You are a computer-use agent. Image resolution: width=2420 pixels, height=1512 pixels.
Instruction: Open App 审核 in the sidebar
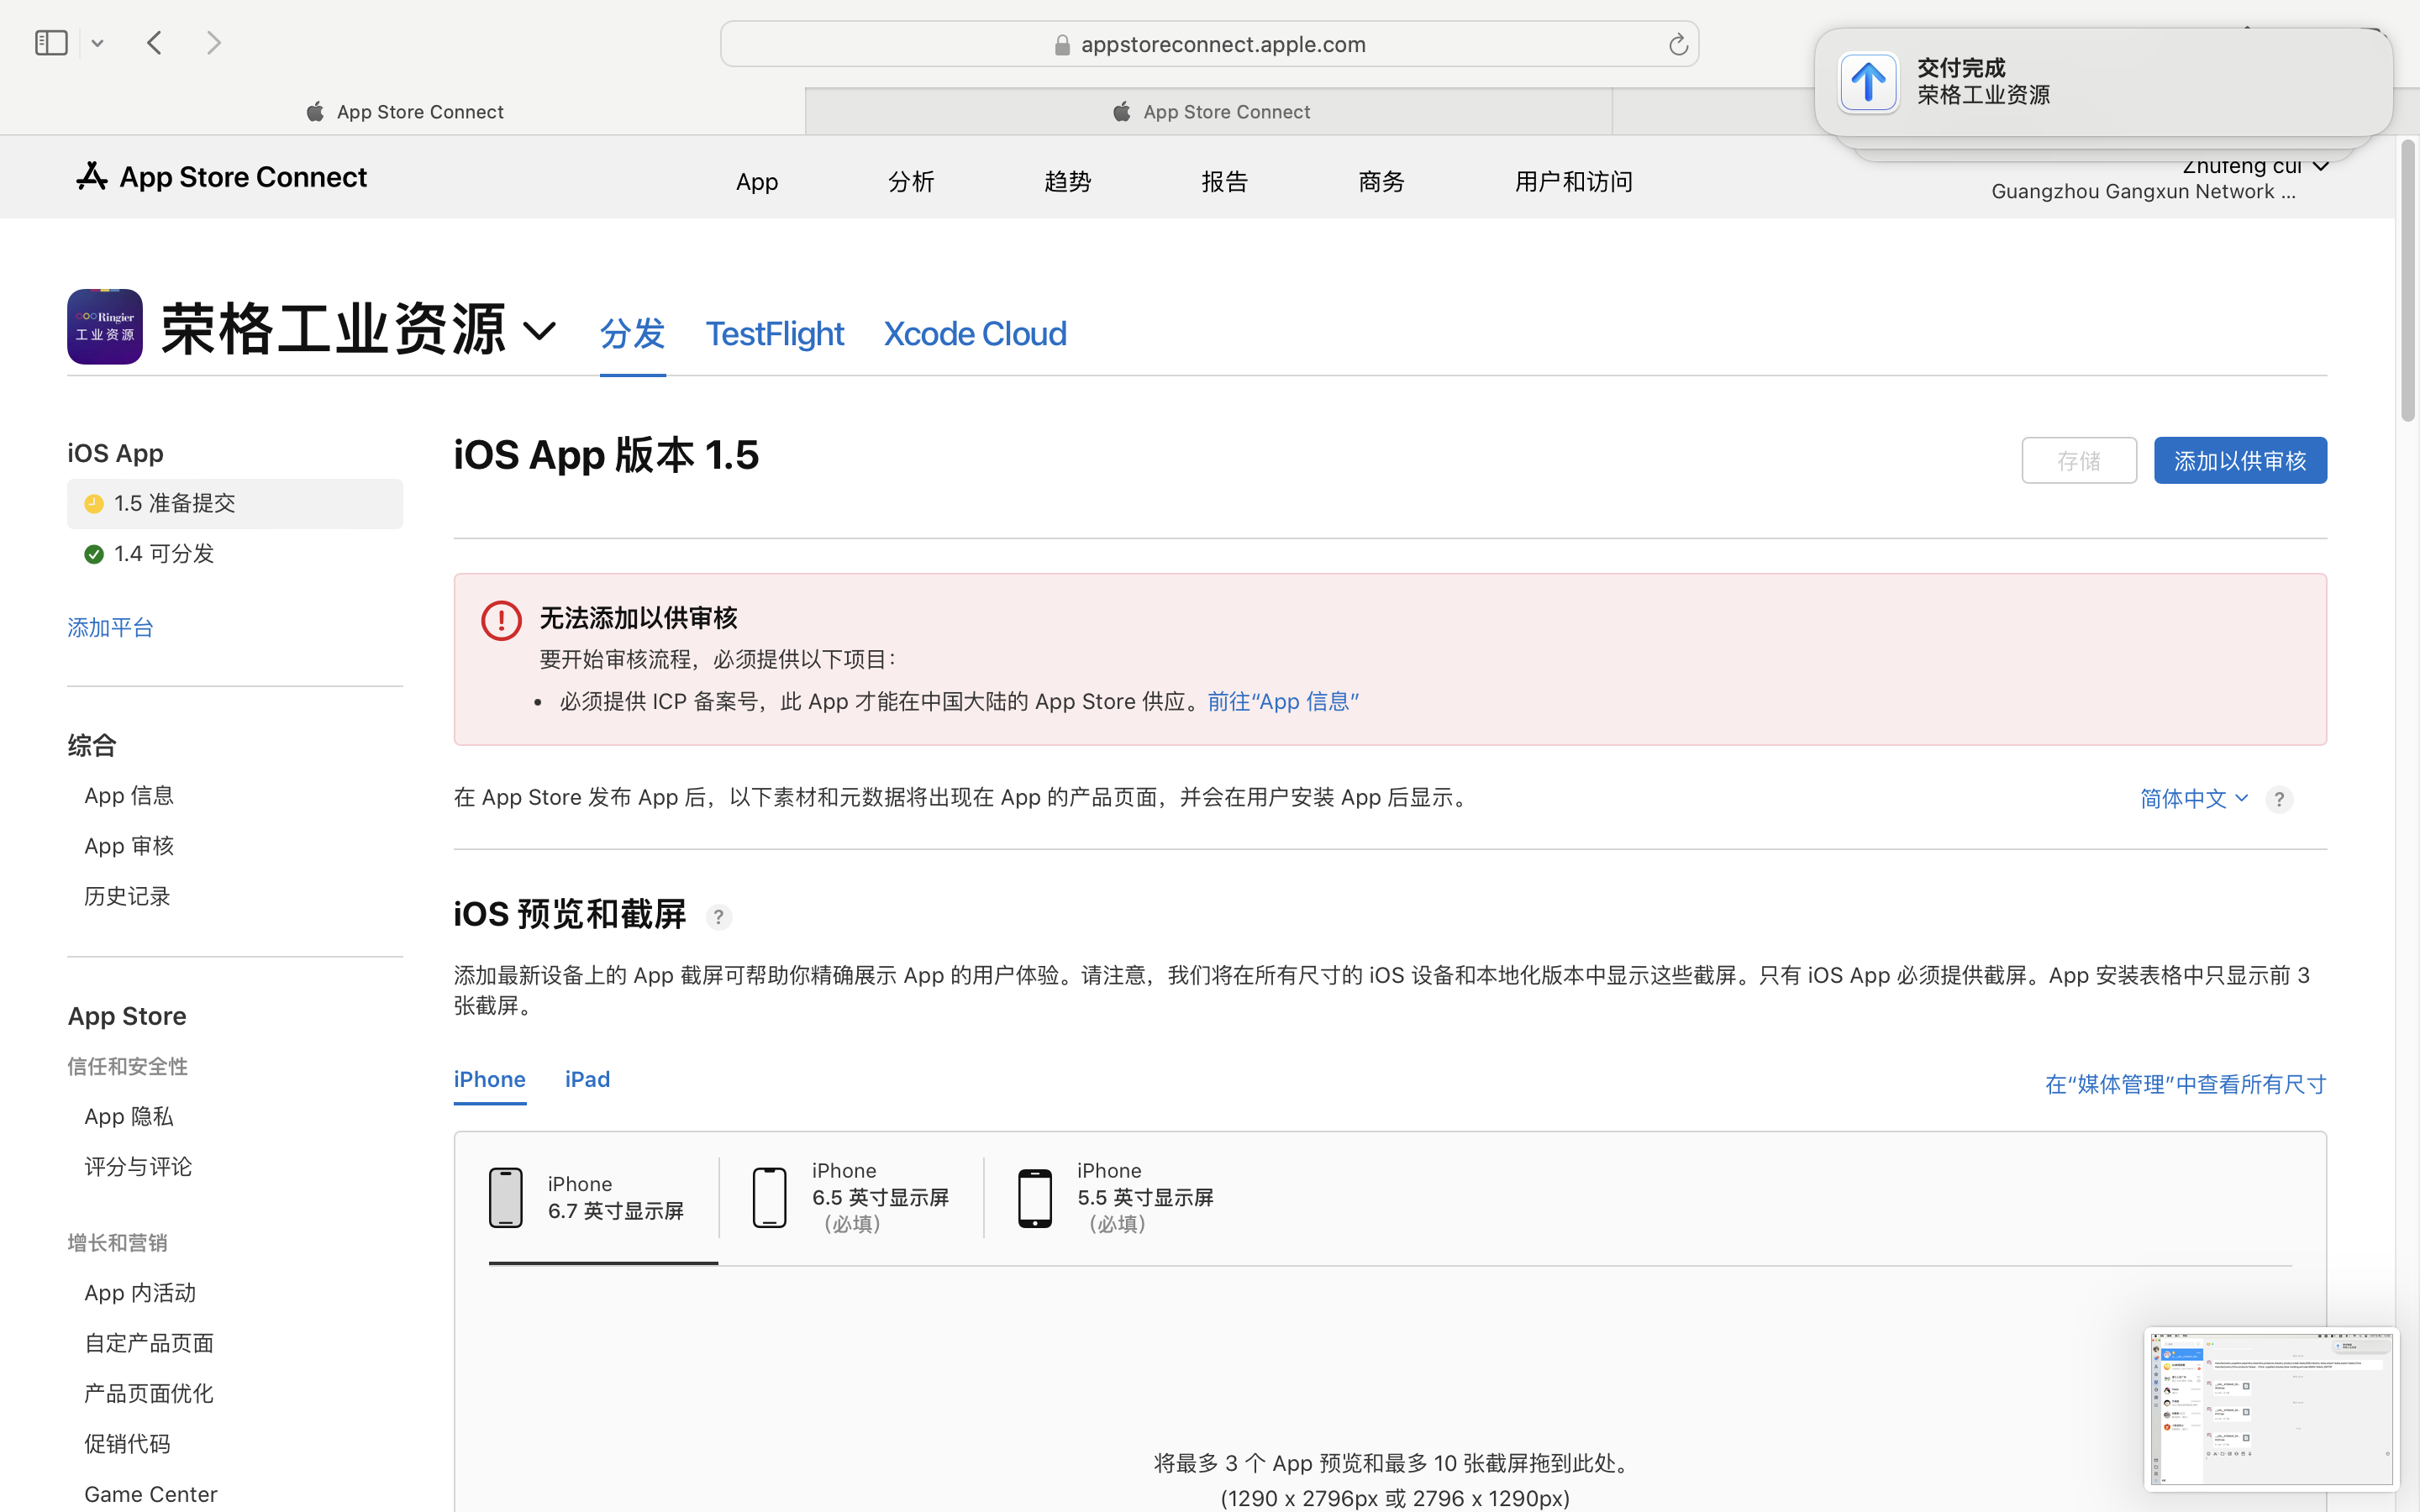click(x=129, y=846)
